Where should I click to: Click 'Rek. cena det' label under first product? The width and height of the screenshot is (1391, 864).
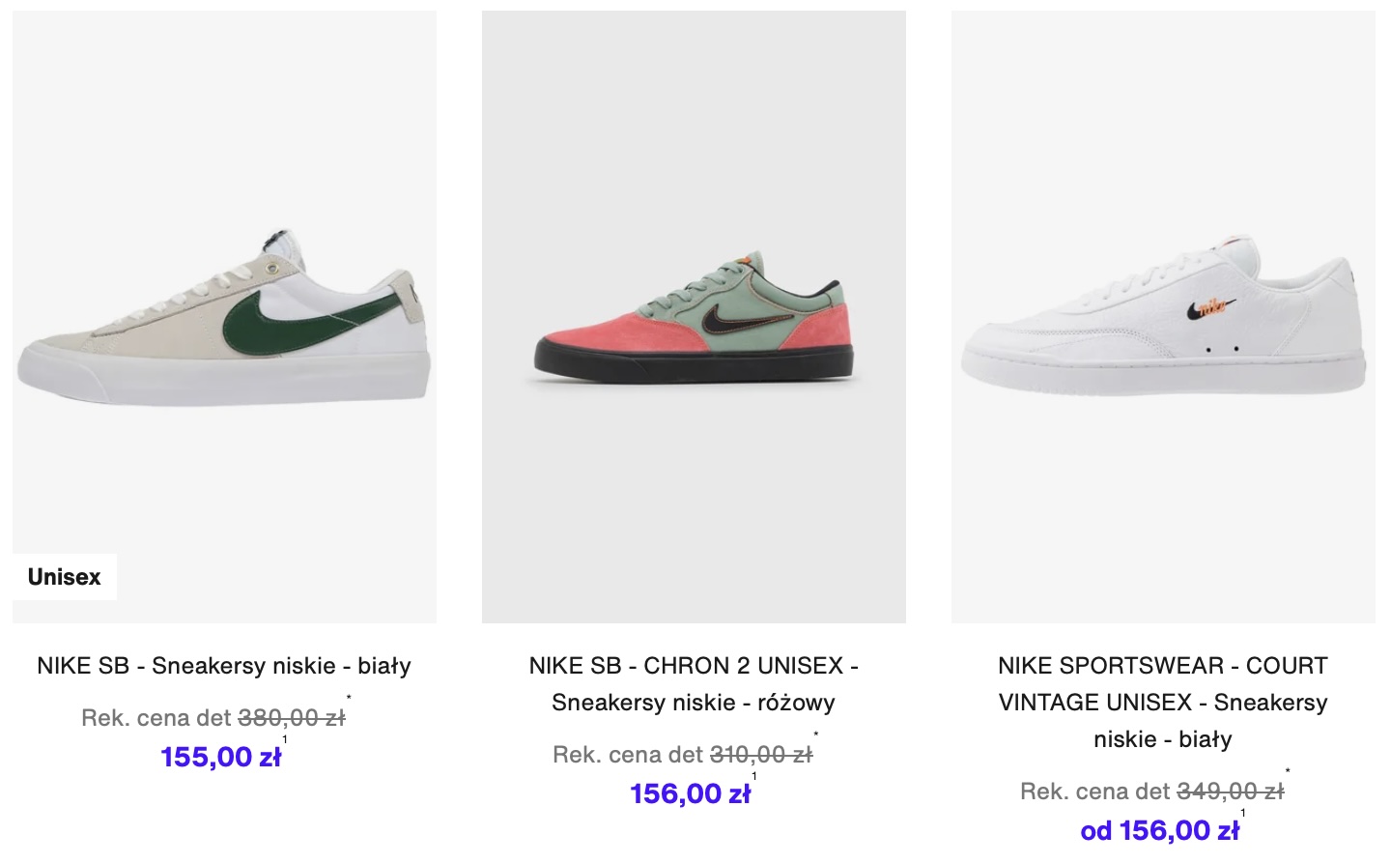pos(156,718)
